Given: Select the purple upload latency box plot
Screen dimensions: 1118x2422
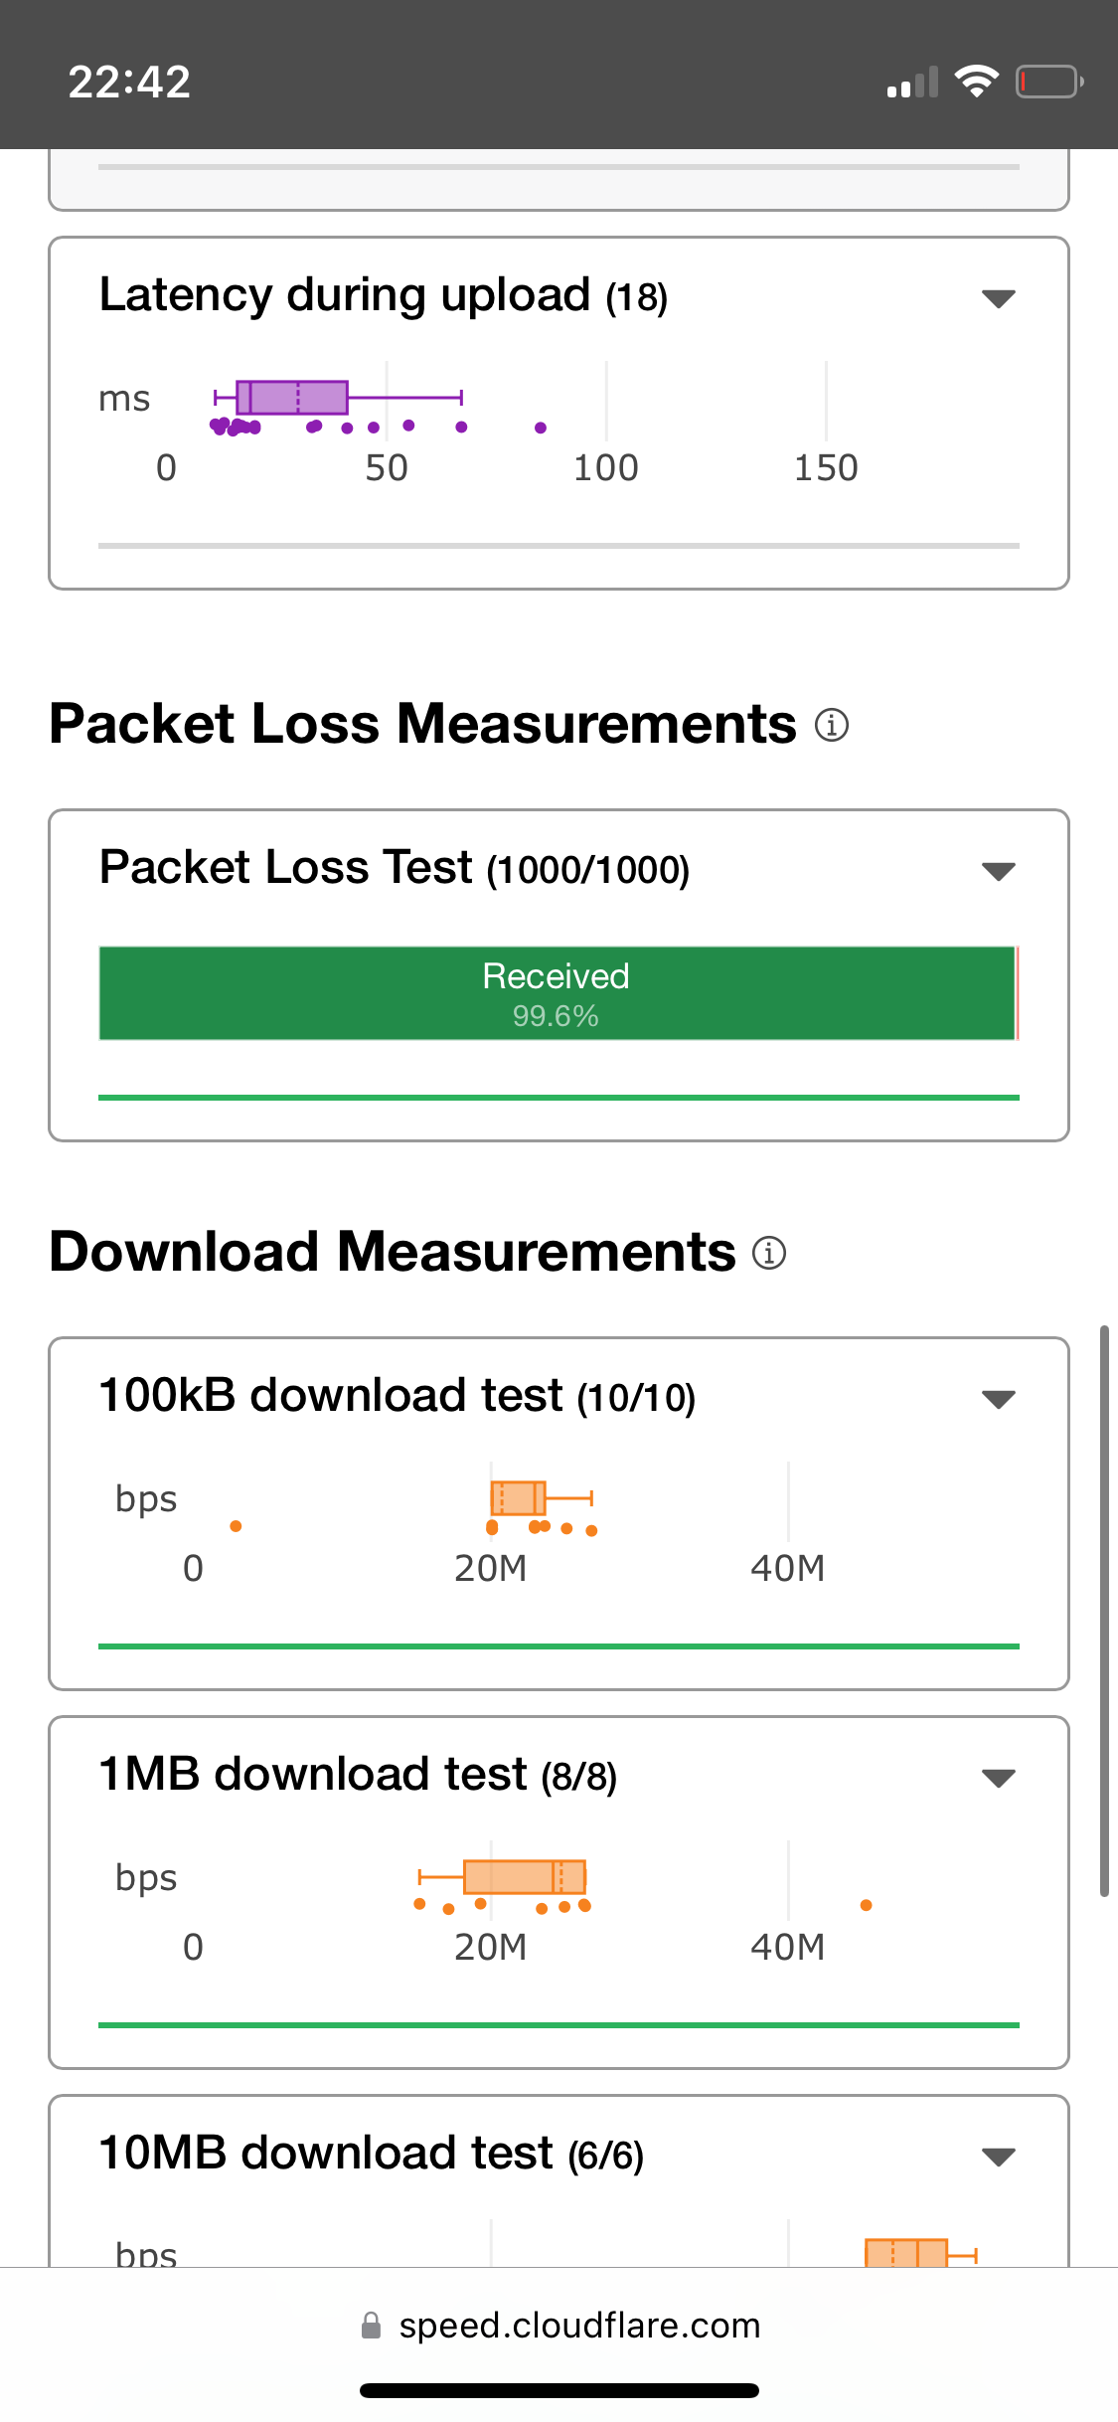Looking at the screenshot, I should [338, 397].
